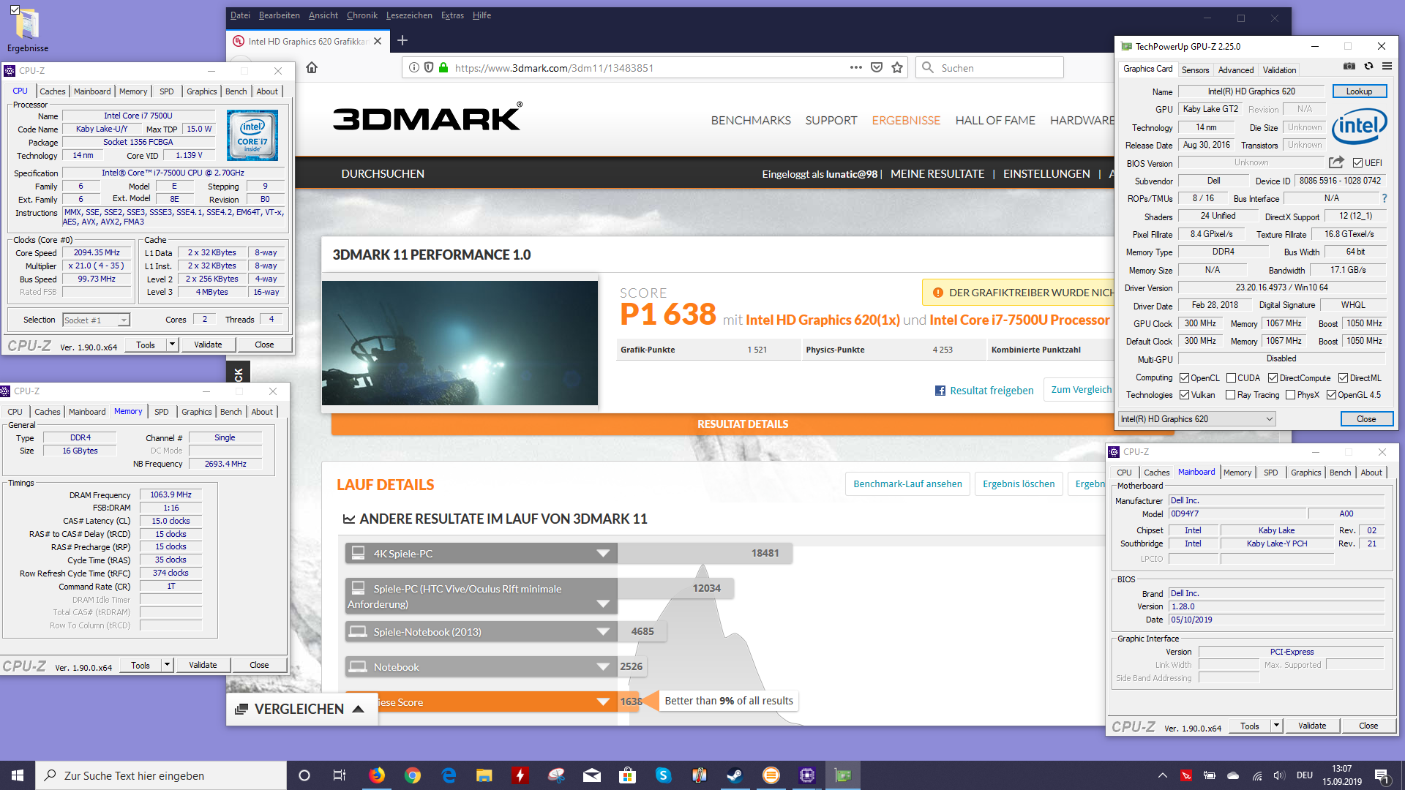Toggle DirectML checkbox in GPU-Z
Image resolution: width=1405 pixels, height=790 pixels.
[1343, 378]
